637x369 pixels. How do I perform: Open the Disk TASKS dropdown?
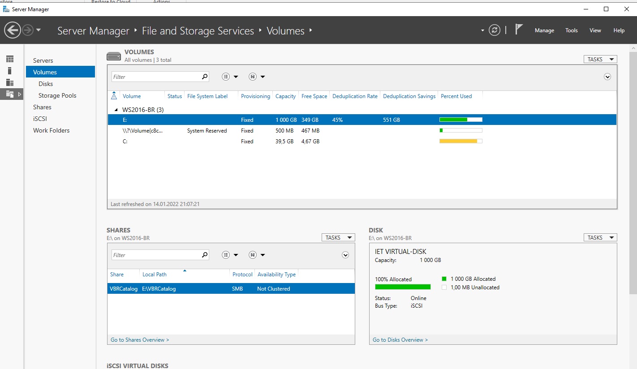pyautogui.click(x=600, y=237)
